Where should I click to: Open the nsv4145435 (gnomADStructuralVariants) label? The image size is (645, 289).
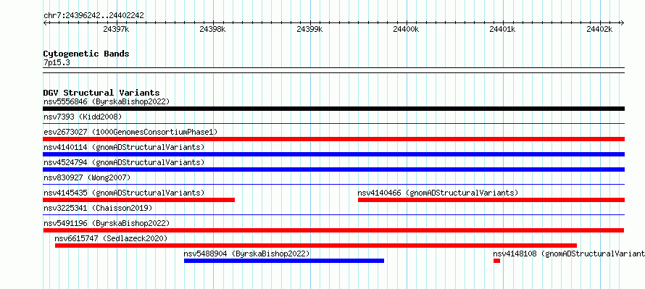pyautogui.click(x=124, y=193)
